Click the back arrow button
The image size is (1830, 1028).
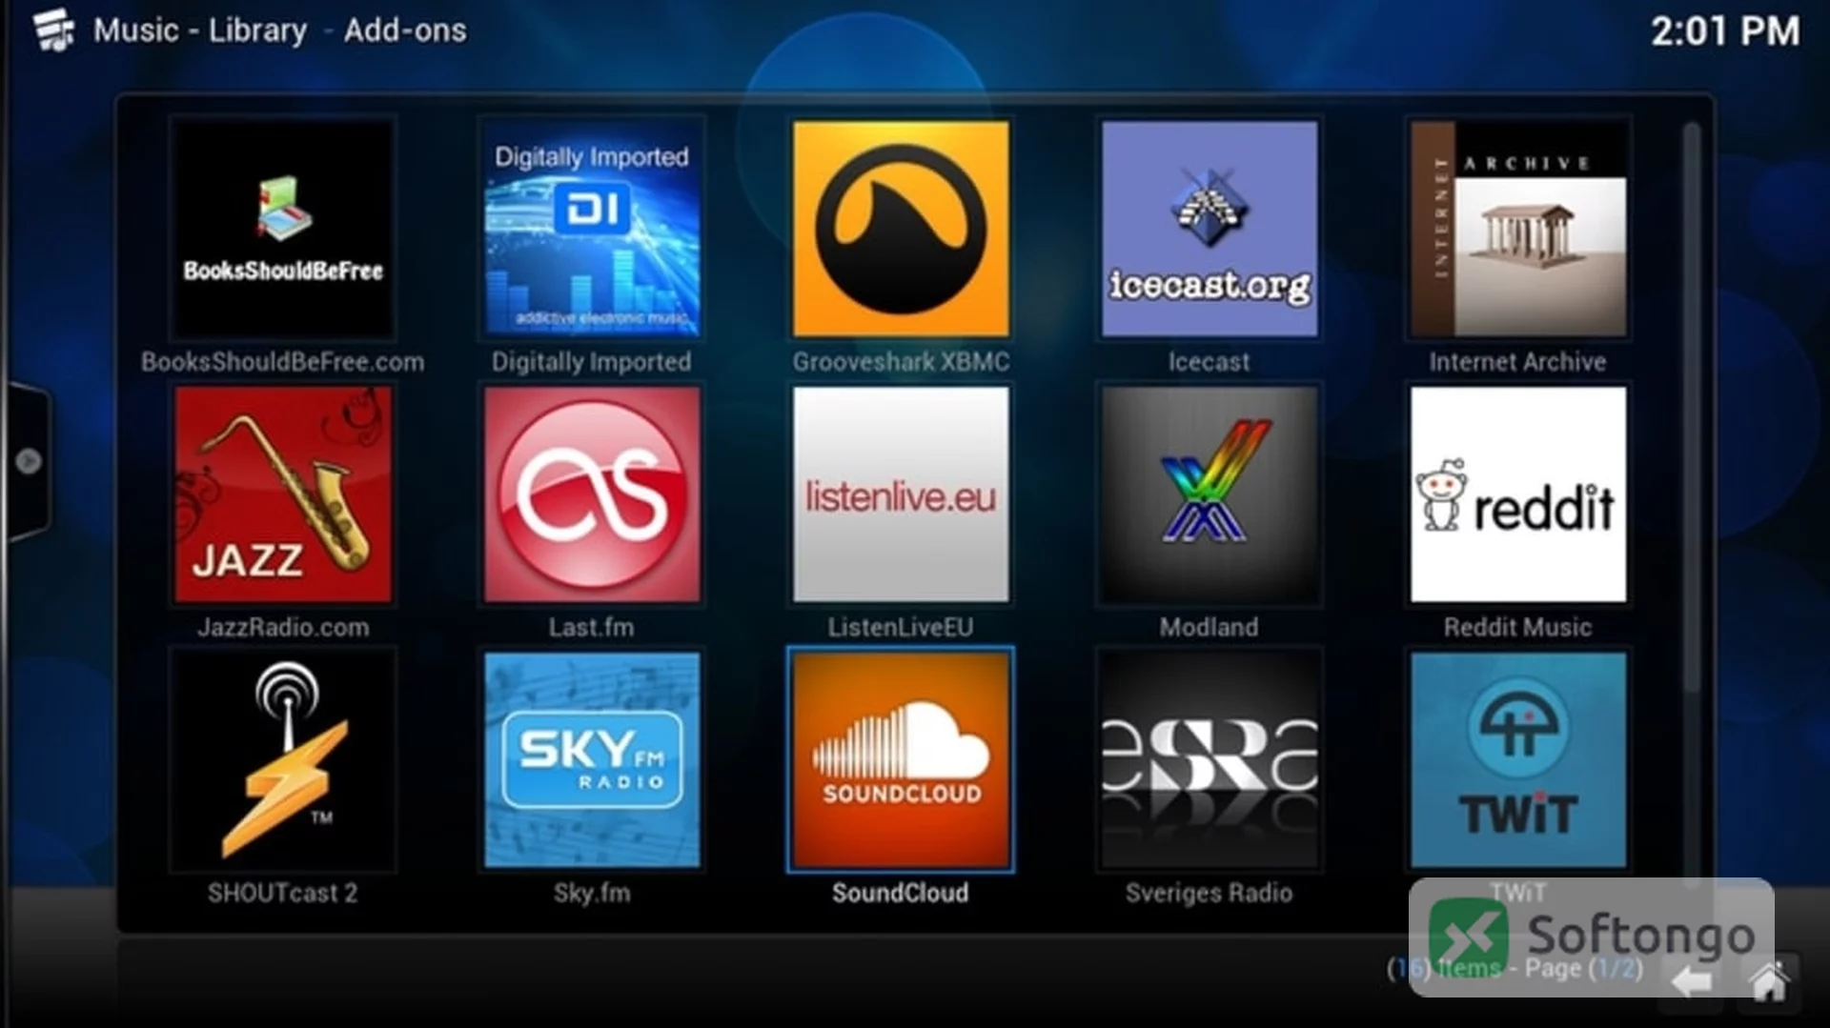(1692, 982)
